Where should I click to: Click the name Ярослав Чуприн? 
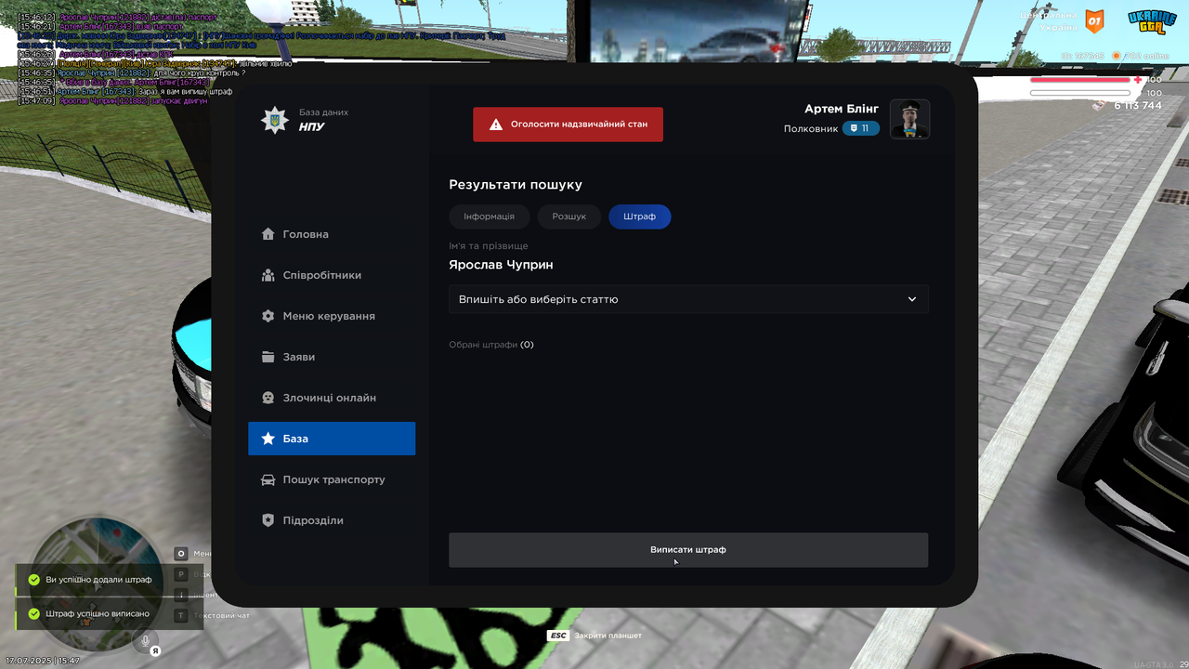click(x=502, y=265)
